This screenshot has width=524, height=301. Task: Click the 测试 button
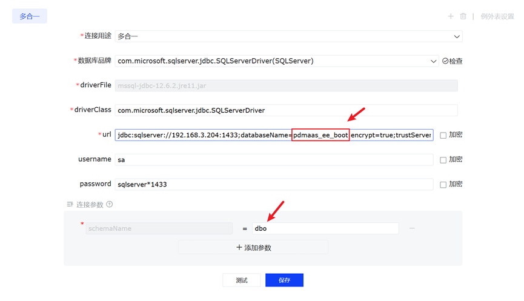click(x=242, y=280)
